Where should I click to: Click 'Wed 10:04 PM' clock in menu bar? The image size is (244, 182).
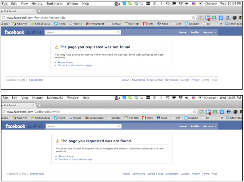(230, 4)
